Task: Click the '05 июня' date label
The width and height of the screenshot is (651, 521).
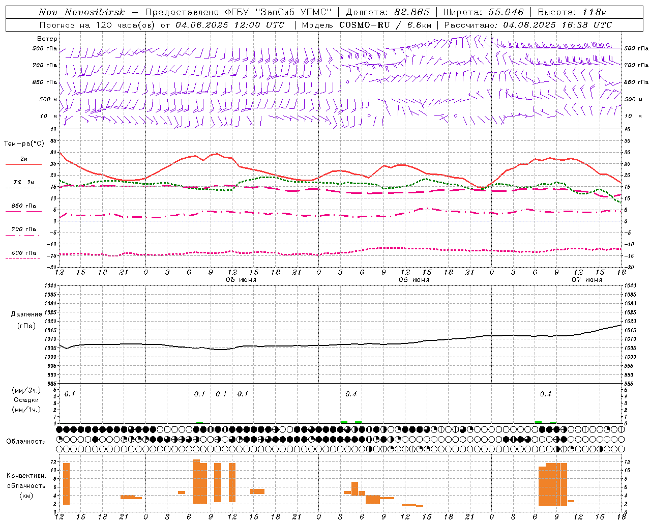Action: [241, 279]
